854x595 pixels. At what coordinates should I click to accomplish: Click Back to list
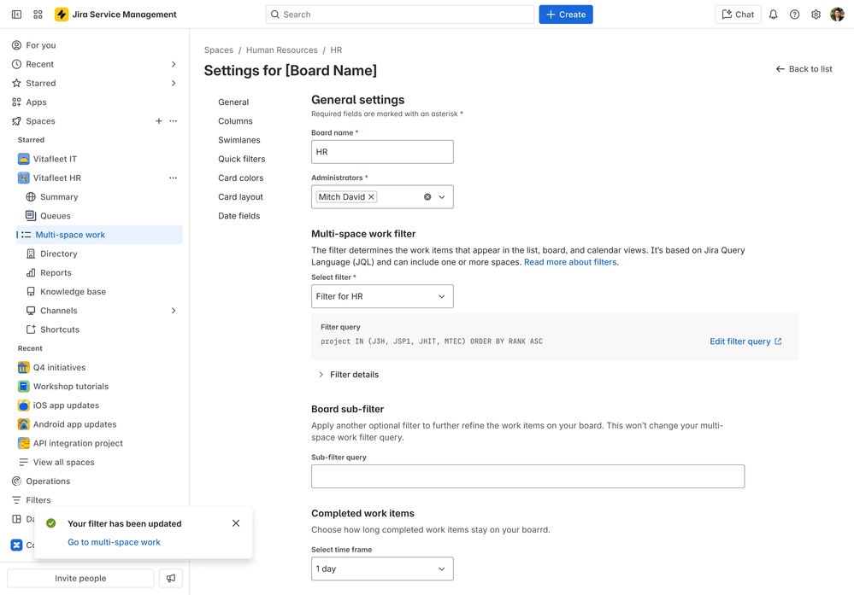[804, 69]
